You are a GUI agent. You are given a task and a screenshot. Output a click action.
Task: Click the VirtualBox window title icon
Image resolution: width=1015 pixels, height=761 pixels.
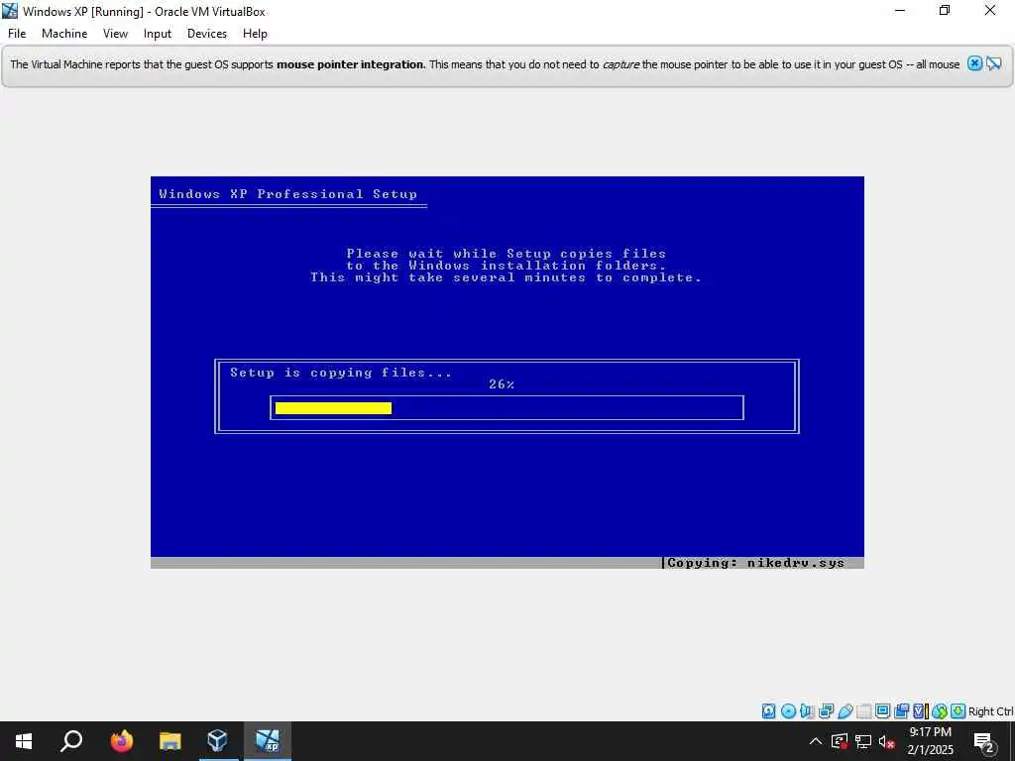click(x=10, y=11)
